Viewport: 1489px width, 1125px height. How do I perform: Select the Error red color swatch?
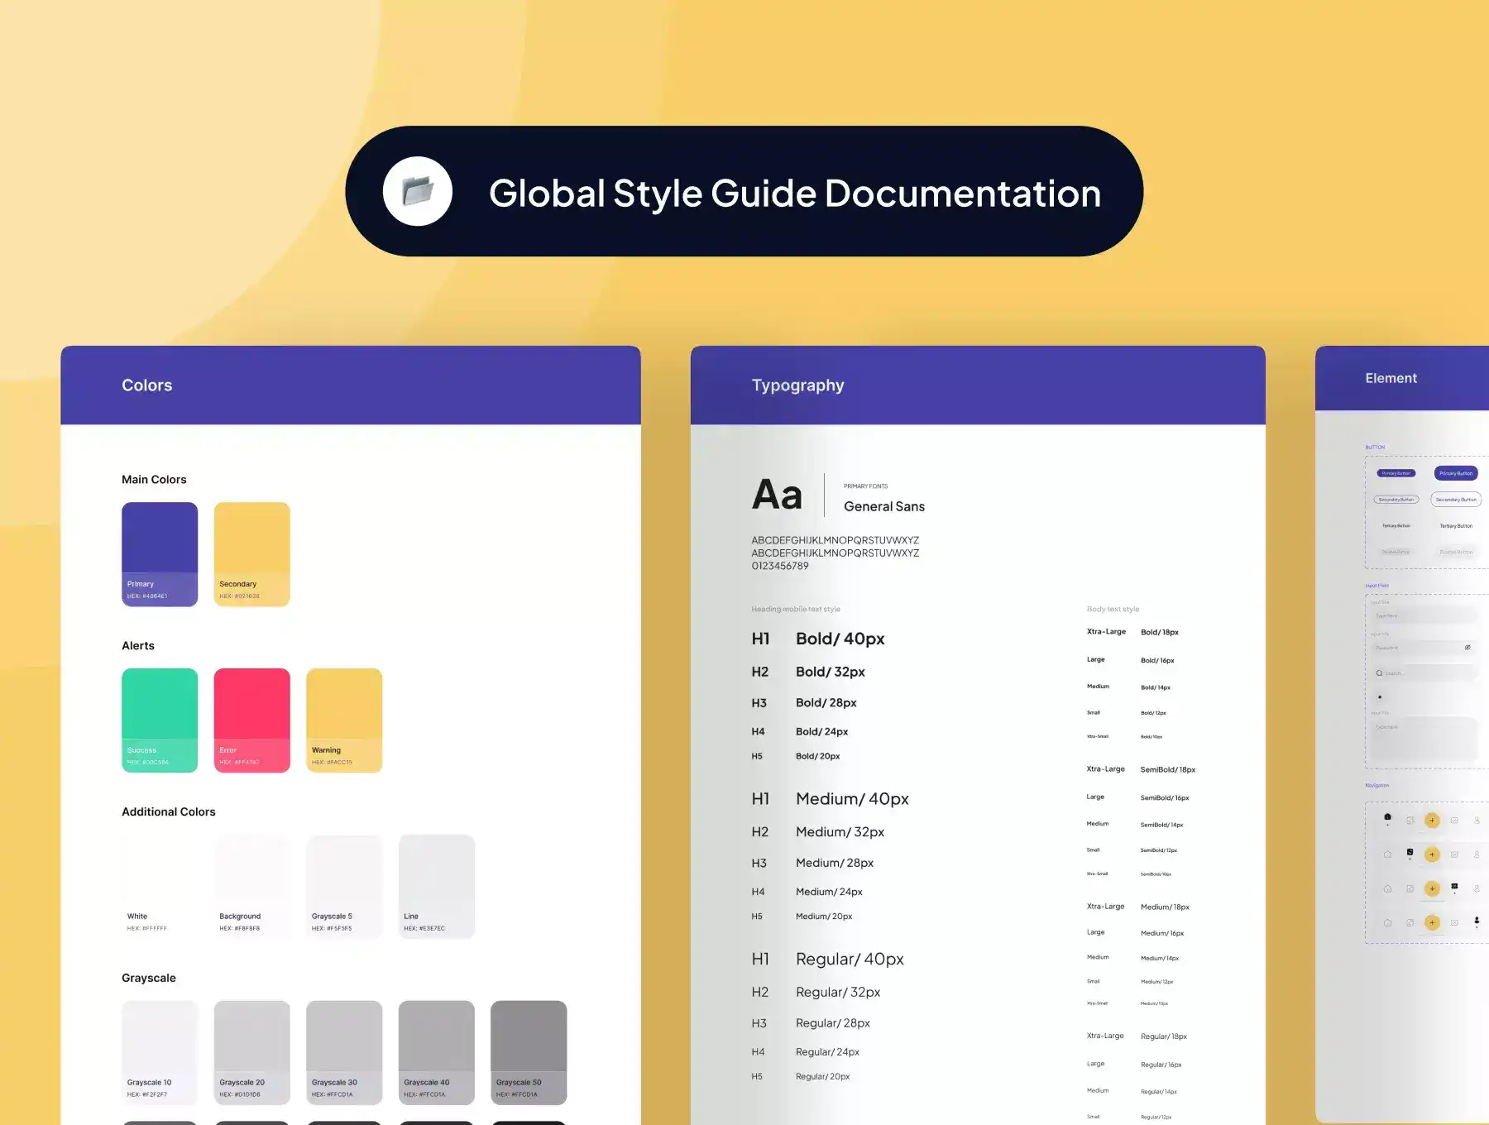coord(251,720)
